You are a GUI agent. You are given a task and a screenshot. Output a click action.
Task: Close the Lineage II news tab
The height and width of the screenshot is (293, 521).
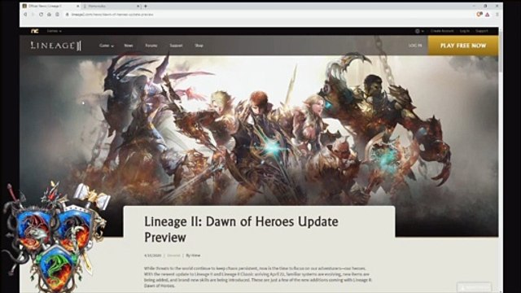tap(78, 6)
